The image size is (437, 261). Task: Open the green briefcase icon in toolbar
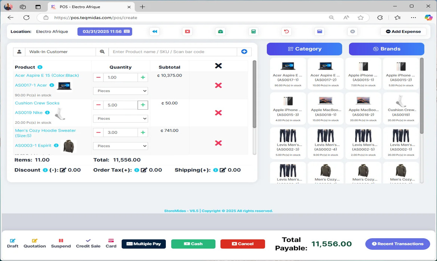pos(220,32)
